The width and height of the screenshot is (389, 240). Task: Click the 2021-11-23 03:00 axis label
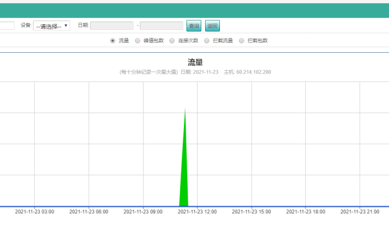(34, 211)
